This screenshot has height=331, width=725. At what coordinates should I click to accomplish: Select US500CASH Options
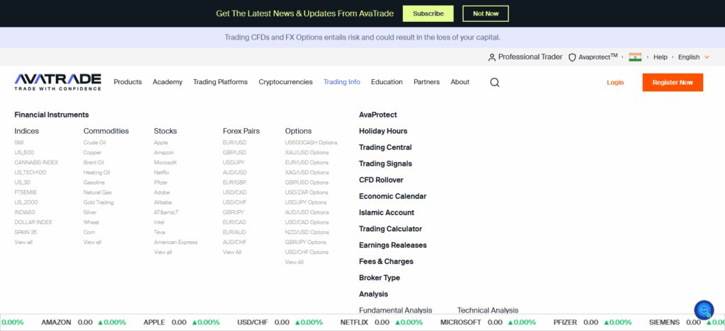[x=312, y=143]
